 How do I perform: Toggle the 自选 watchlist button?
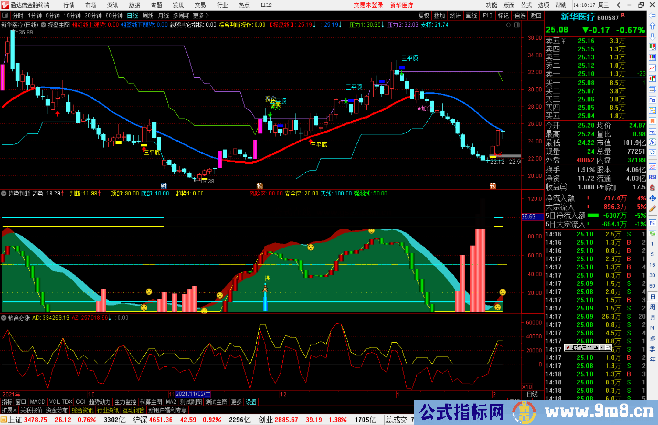519,16
